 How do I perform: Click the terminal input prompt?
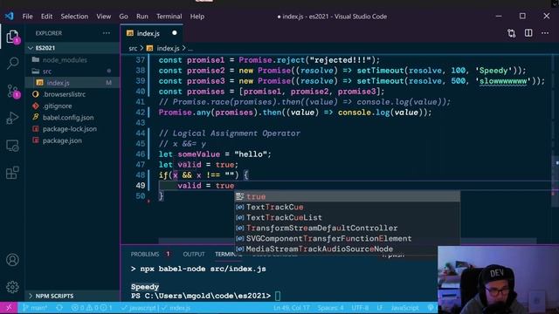tap(278, 296)
